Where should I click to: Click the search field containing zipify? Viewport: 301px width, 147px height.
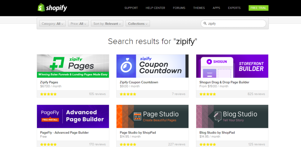tap(233, 24)
